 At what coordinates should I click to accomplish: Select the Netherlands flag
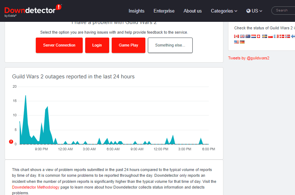[253, 36]
